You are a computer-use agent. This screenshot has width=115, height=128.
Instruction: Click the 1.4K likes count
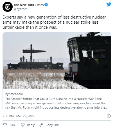pyautogui.click(x=12, y=125)
